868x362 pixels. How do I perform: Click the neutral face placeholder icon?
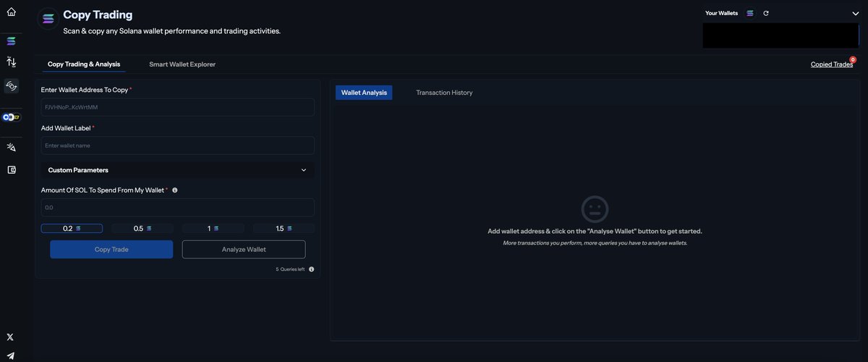595,209
